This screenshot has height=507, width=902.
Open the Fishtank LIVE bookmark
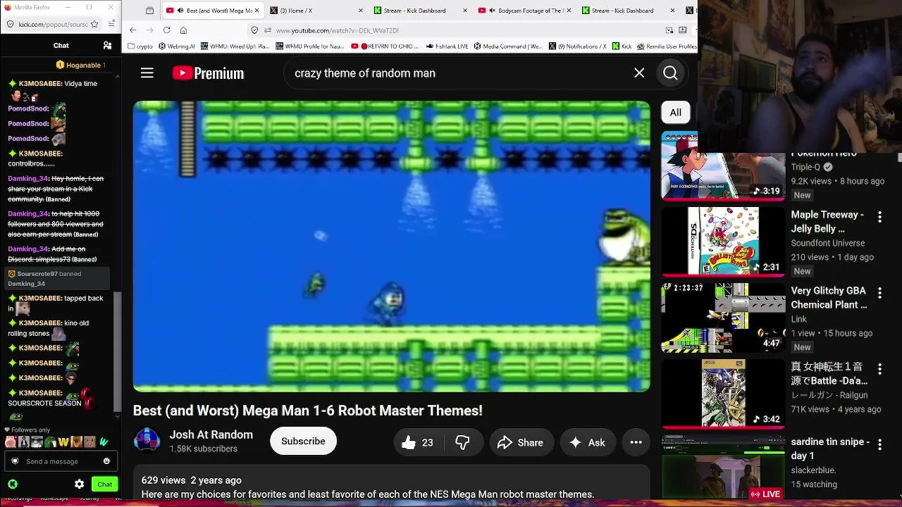click(447, 46)
